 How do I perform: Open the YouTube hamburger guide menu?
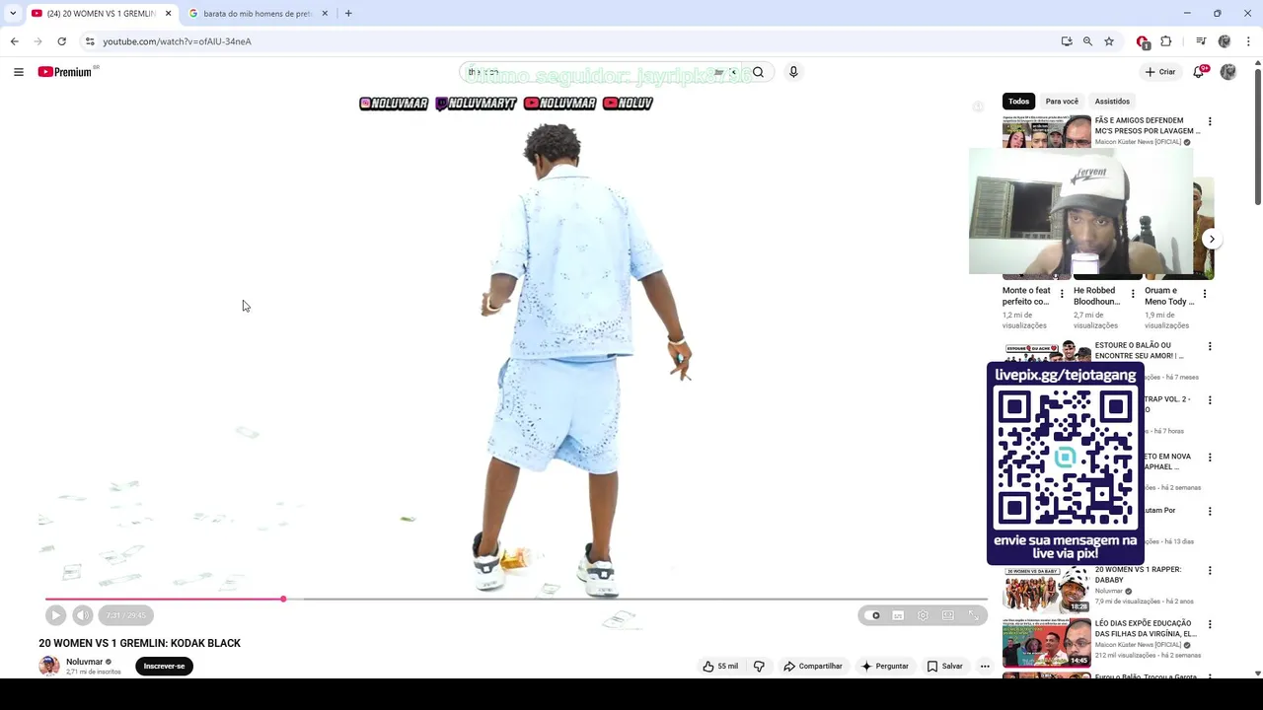(x=19, y=72)
